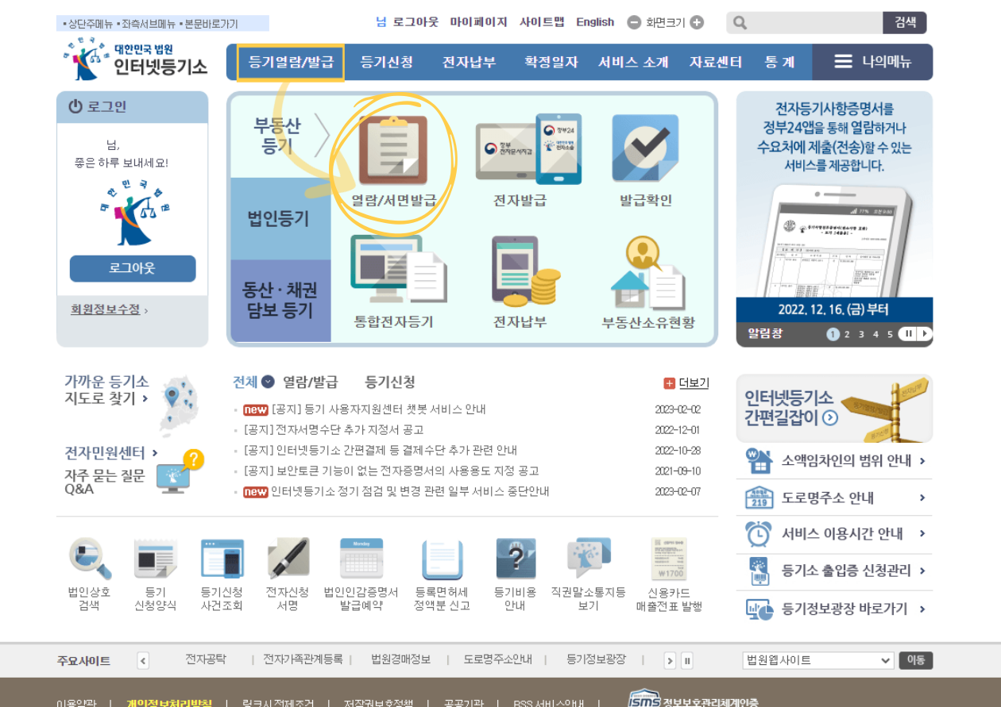Open the 등기신청 menu
Image resolution: width=1001 pixels, height=707 pixels.
tap(389, 60)
